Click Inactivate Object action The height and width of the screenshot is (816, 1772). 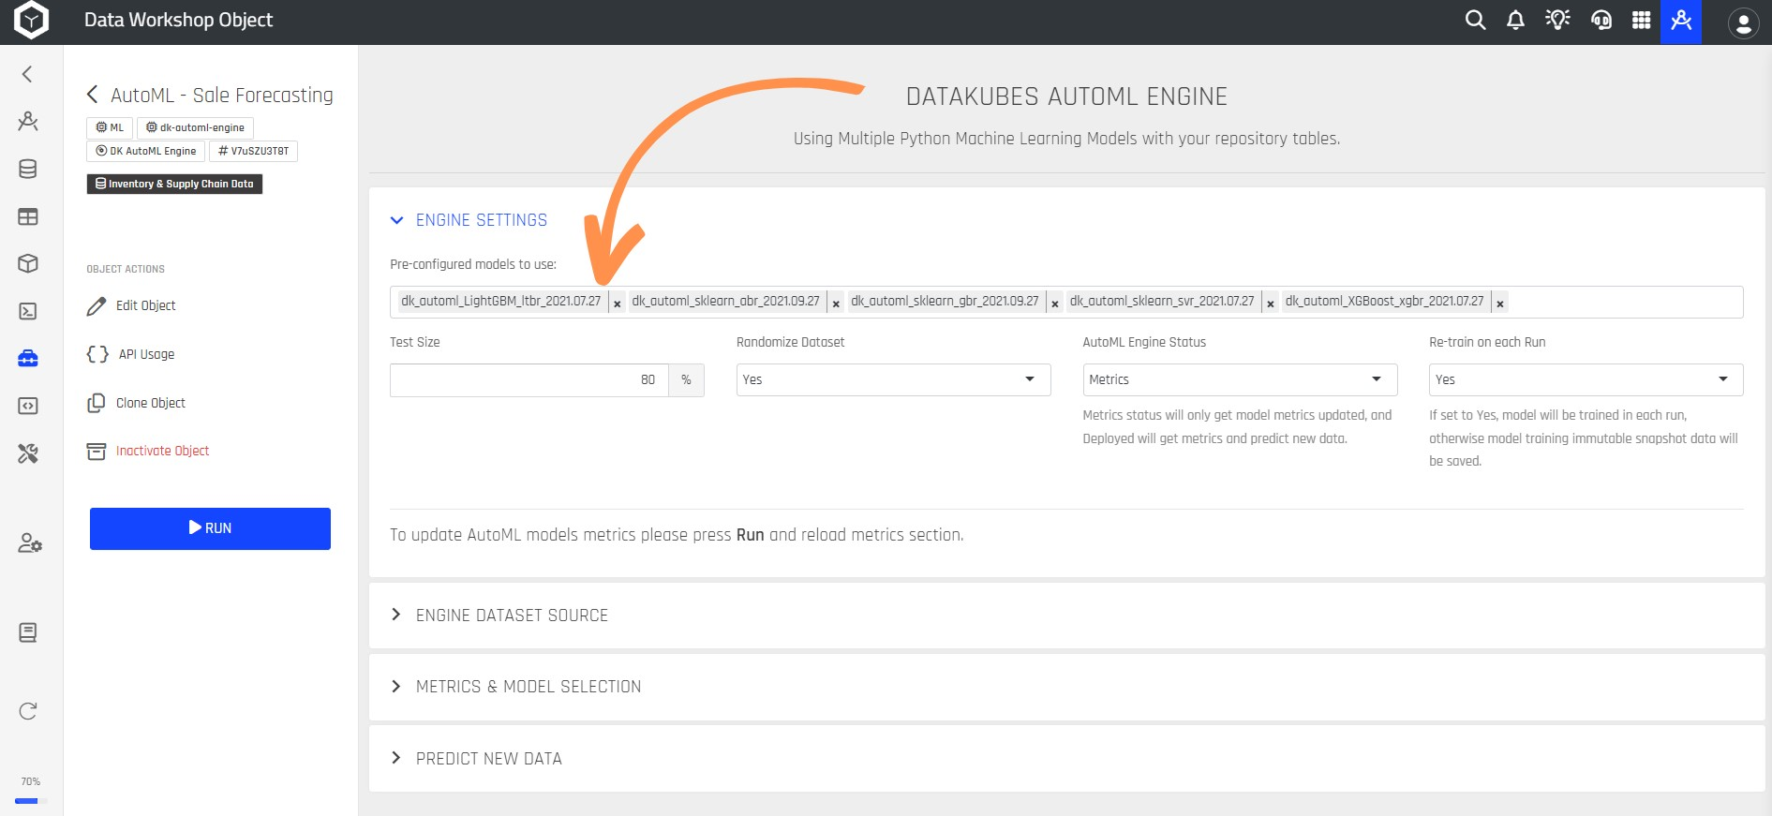[x=148, y=451]
